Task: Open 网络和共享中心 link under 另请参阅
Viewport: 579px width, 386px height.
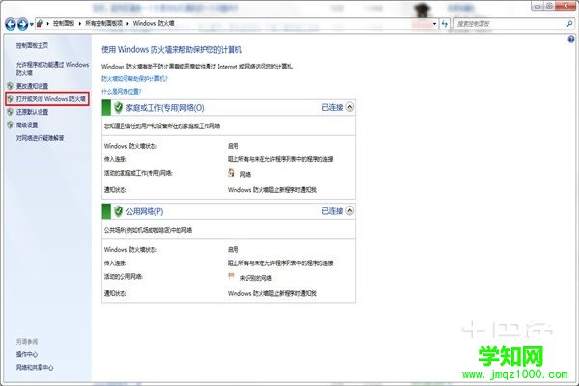Action: tap(35, 367)
